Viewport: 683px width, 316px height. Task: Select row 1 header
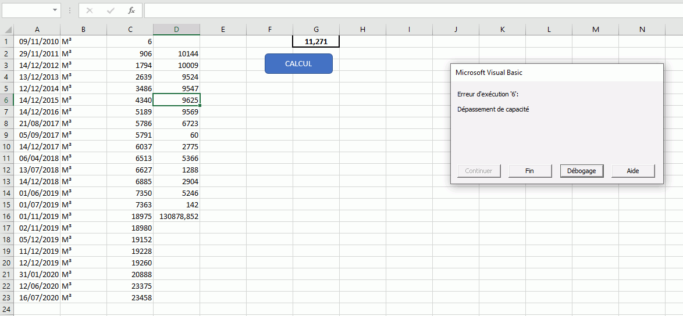[6, 41]
